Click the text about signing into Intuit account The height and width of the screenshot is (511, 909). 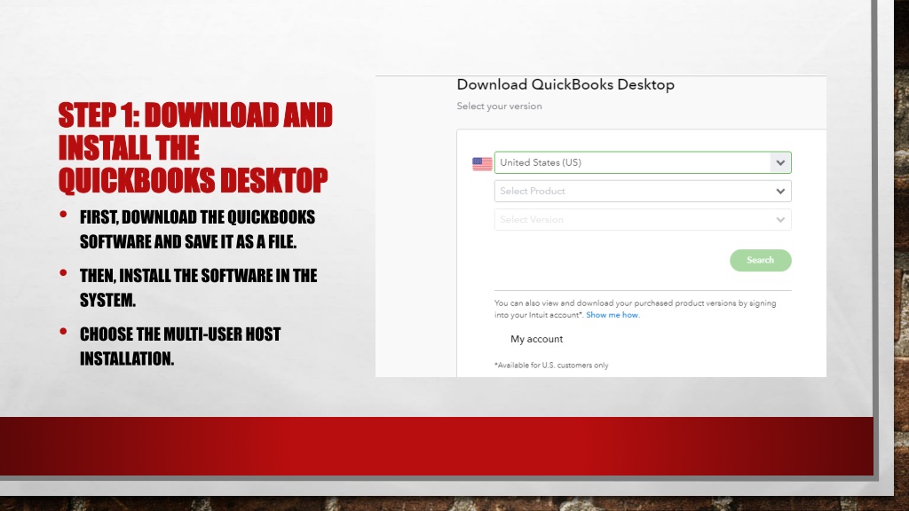[635, 309]
